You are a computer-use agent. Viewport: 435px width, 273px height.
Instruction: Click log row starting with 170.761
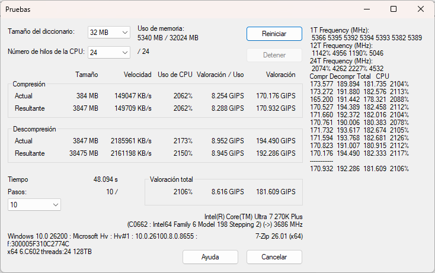[x=360, y=123]
